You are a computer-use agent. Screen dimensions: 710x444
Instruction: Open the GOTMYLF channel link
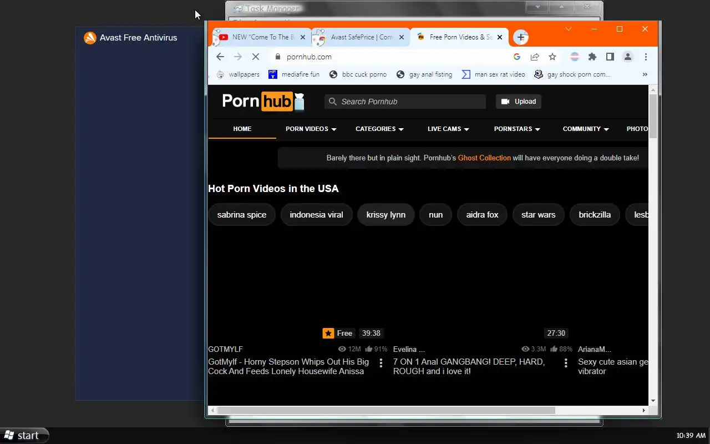(x=225, y=350)
